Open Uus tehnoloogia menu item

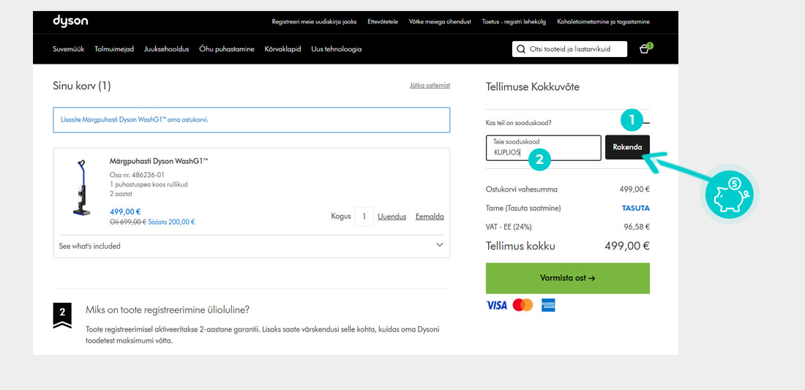336,49
